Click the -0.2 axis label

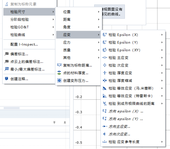click(79, 97)
